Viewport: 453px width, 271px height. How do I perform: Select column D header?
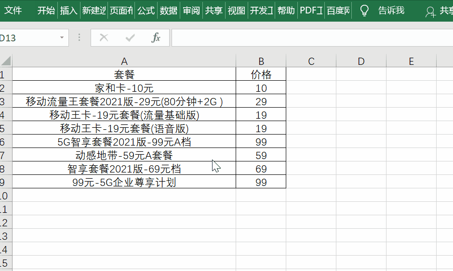(x=361, y=61)
